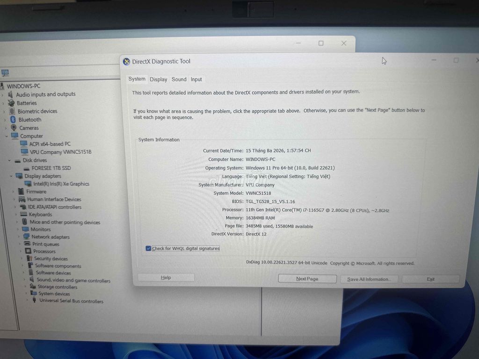Click the Human Interface Devices icon
479x359 pixels.
coord(22,199)
